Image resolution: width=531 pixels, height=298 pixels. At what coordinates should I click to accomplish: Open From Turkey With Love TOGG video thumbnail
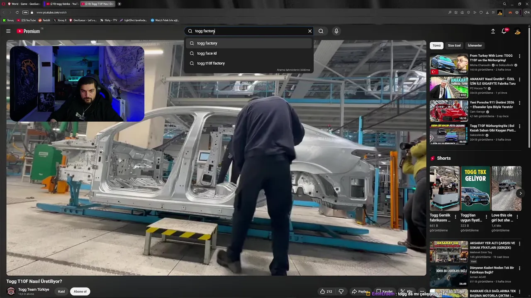(449, 64)
